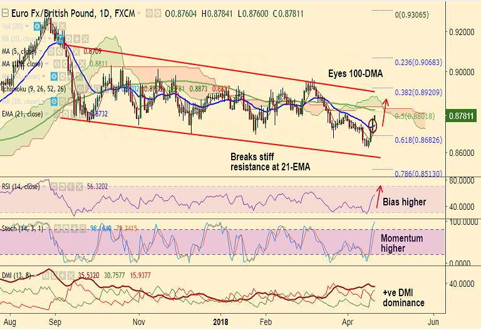Open MA (100, close) settings gear
The height and width of the screenshot is (330, 481).
(x=65, y=64)
